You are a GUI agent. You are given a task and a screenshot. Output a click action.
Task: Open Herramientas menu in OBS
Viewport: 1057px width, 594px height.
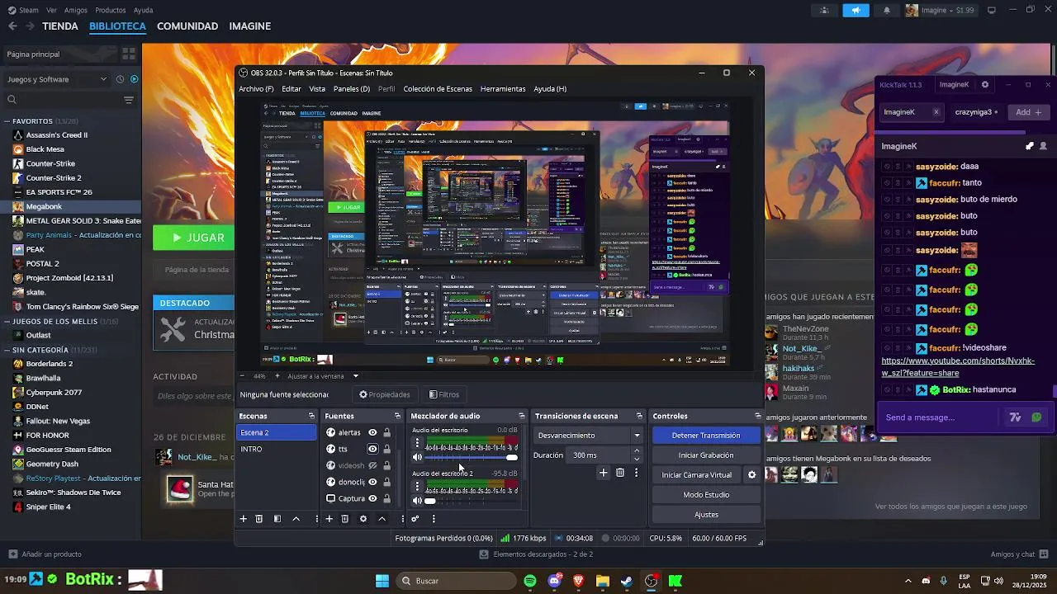[503, 89]
